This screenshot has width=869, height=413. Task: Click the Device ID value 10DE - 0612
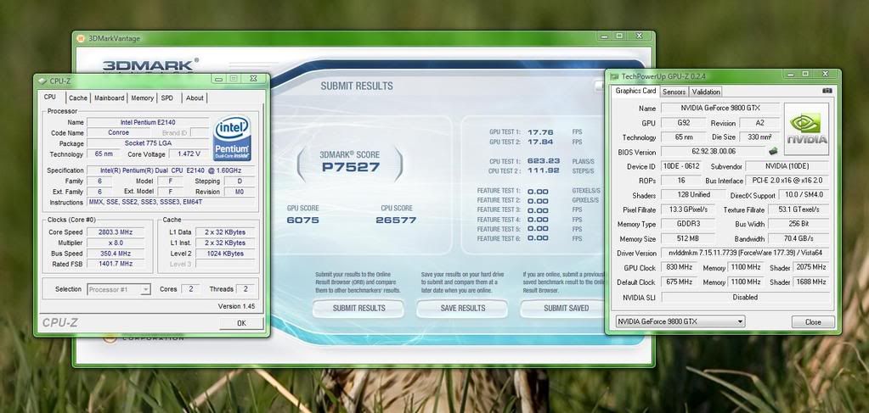click(x=681, y=166)
